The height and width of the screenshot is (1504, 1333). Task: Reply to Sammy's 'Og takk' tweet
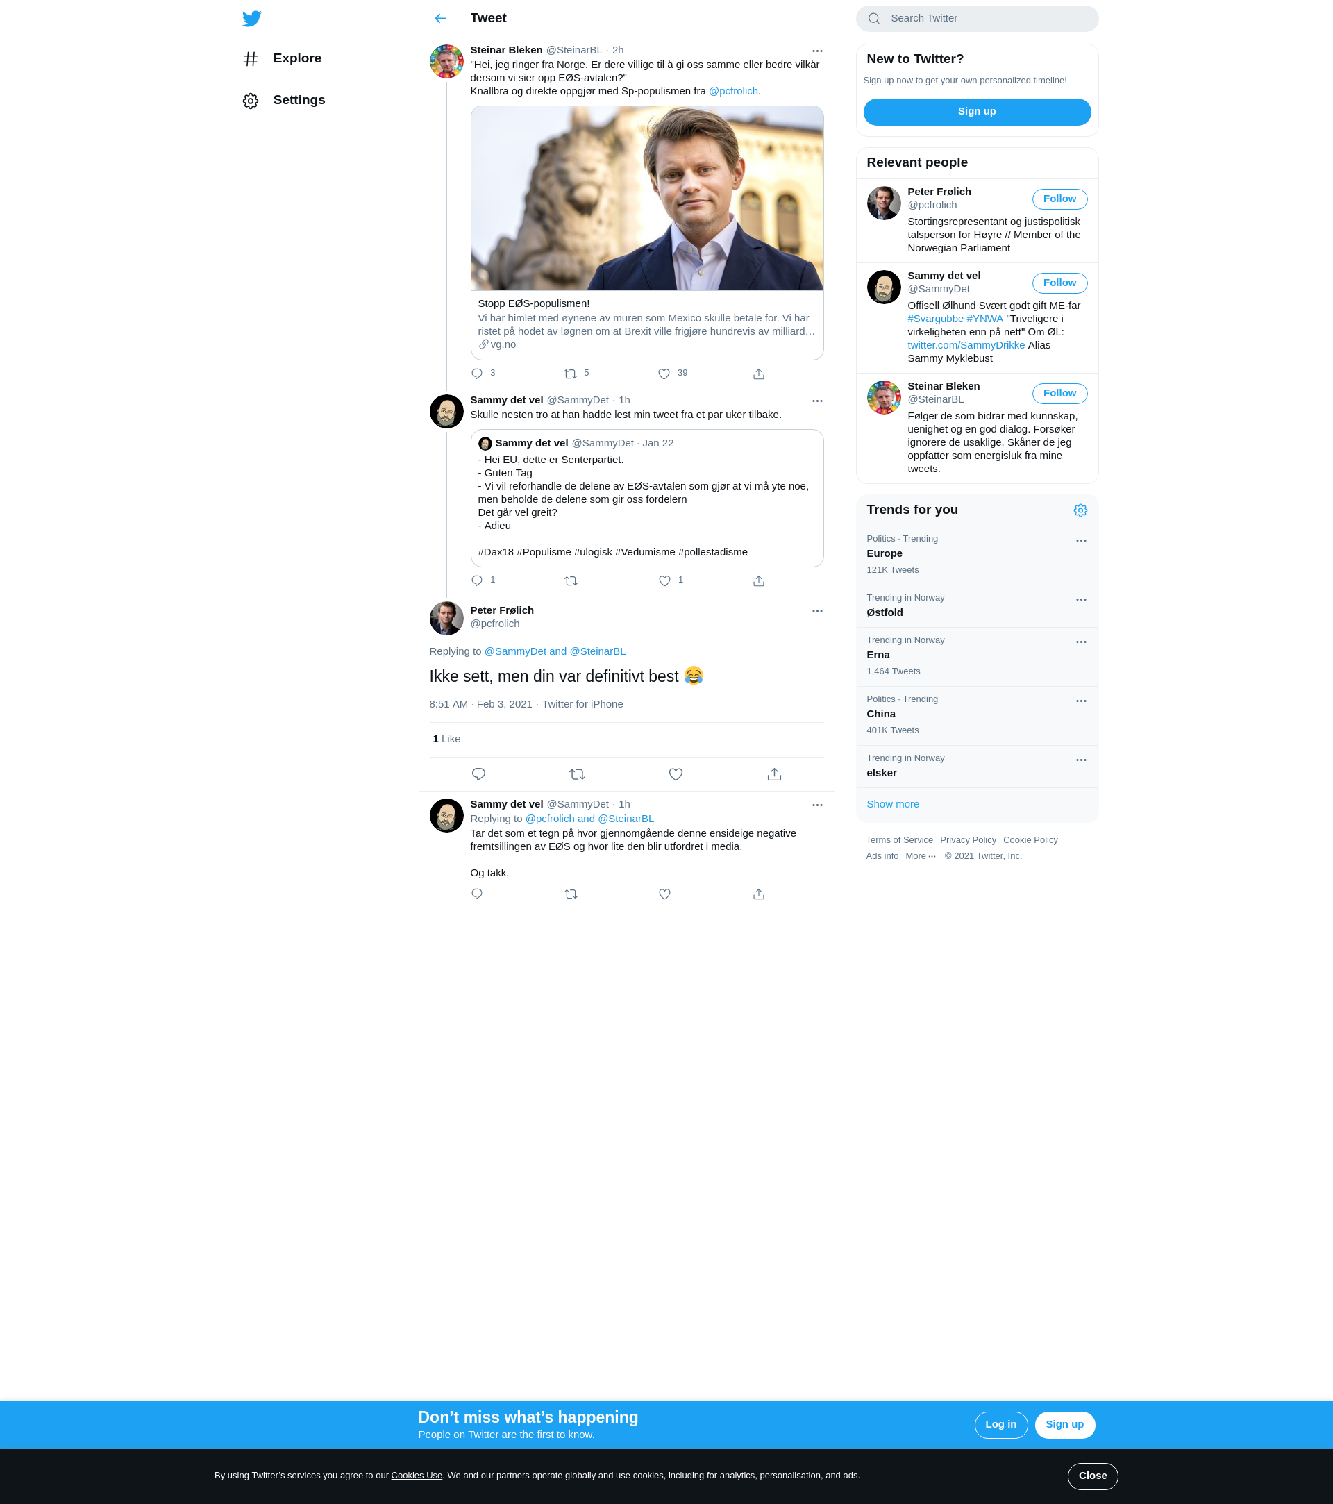click(x=477, y=894)
